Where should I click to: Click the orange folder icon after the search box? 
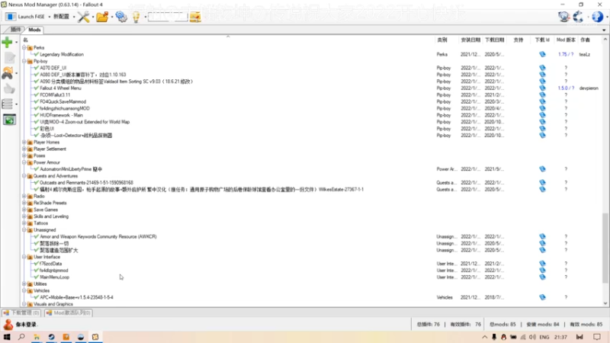pos(195,17)
